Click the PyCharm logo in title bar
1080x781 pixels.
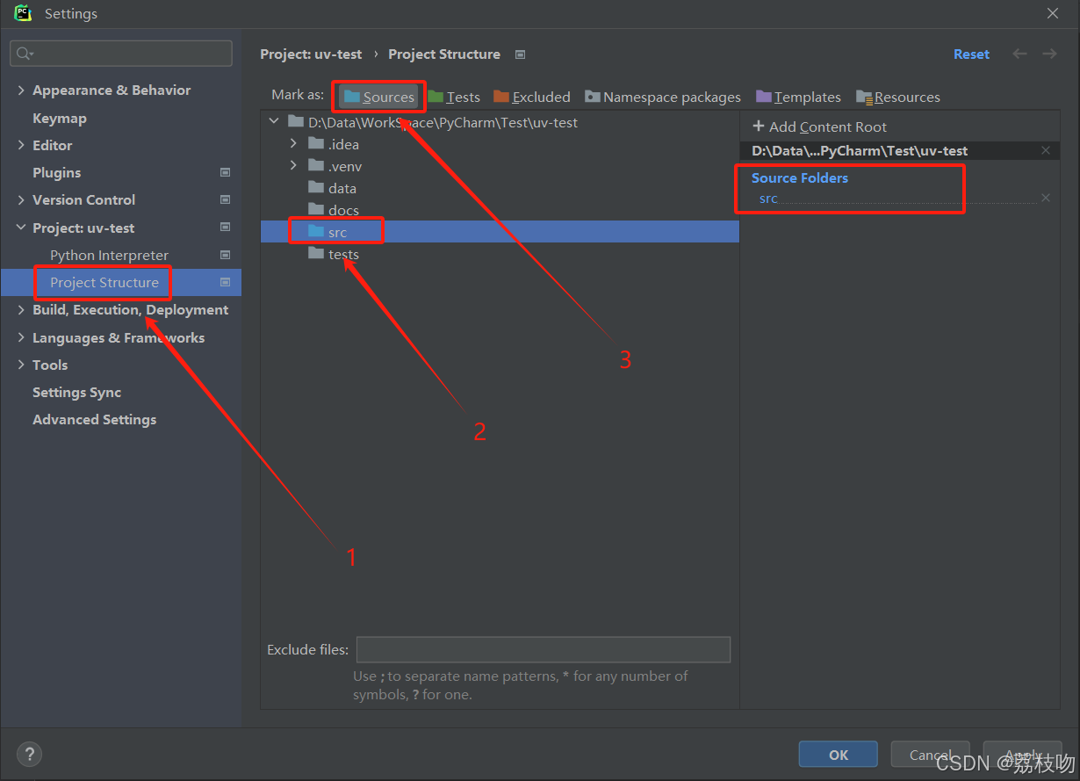point(23,13)
